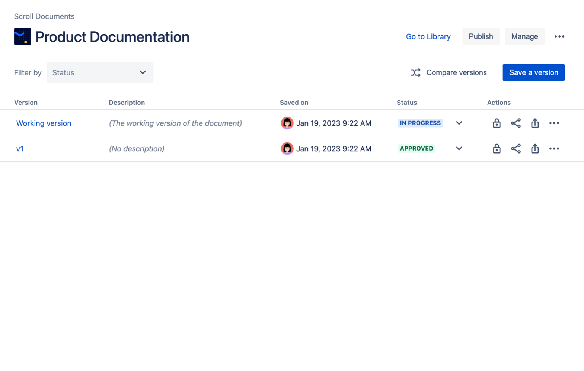Image resolution: width=584 pixels, height=371 pixels.
Task: Click the Product Documentation logo icon
Action: click(23, 36)
